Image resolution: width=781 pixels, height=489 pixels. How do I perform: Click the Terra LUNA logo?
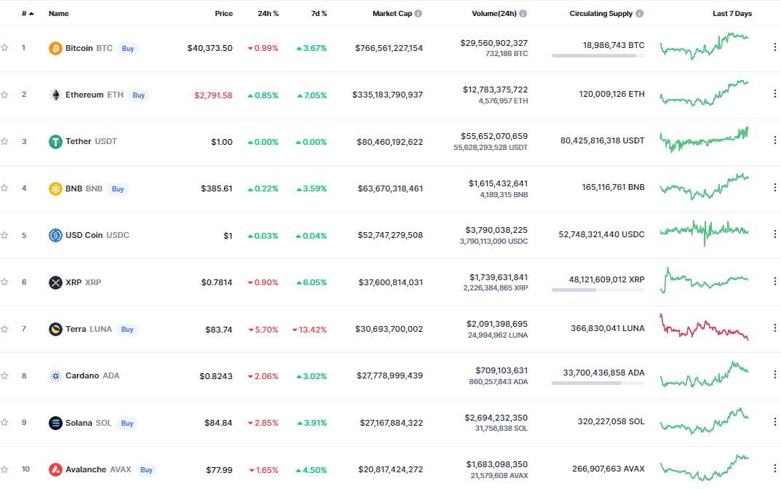point(55,329)
